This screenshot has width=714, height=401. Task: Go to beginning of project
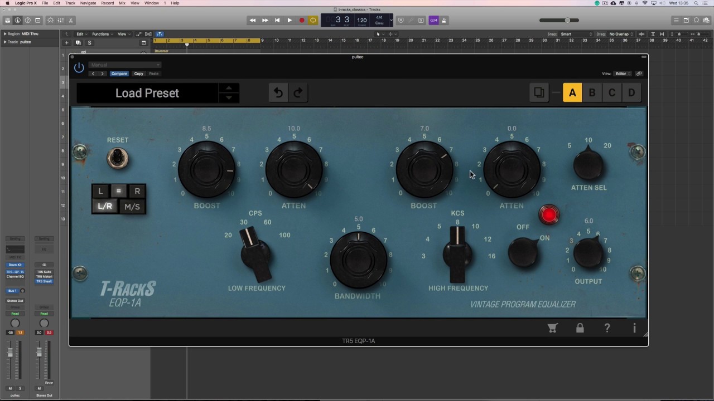(x=277, y=21)
